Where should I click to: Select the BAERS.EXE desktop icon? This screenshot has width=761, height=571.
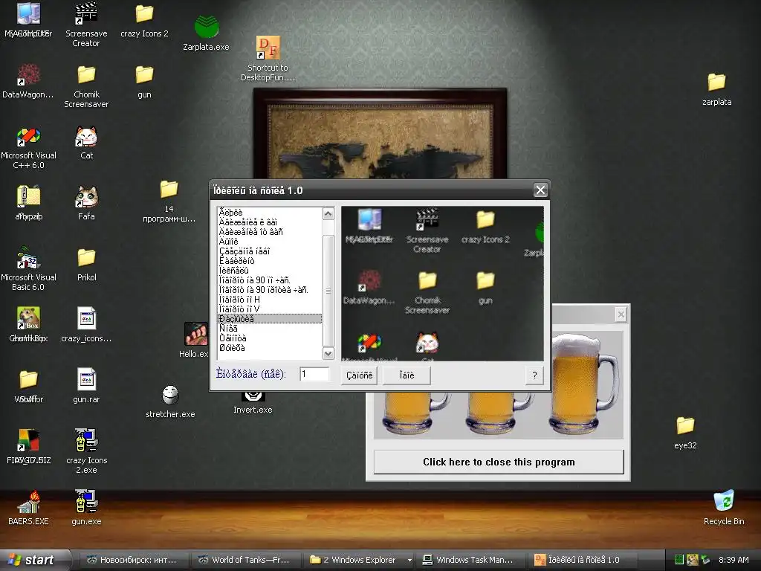pyautogui.click(x=28, y=507)
